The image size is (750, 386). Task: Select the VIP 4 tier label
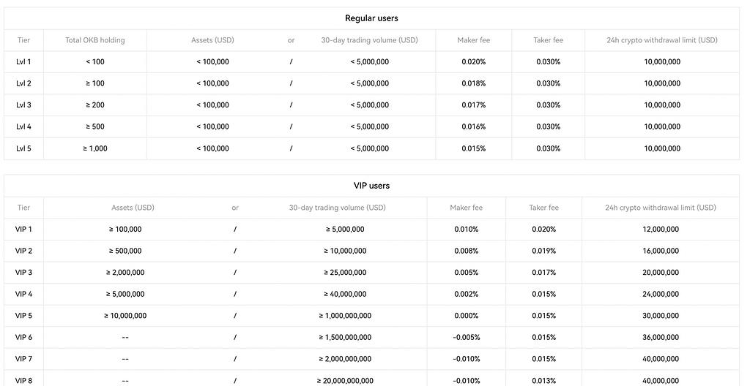tap(23, 294)
